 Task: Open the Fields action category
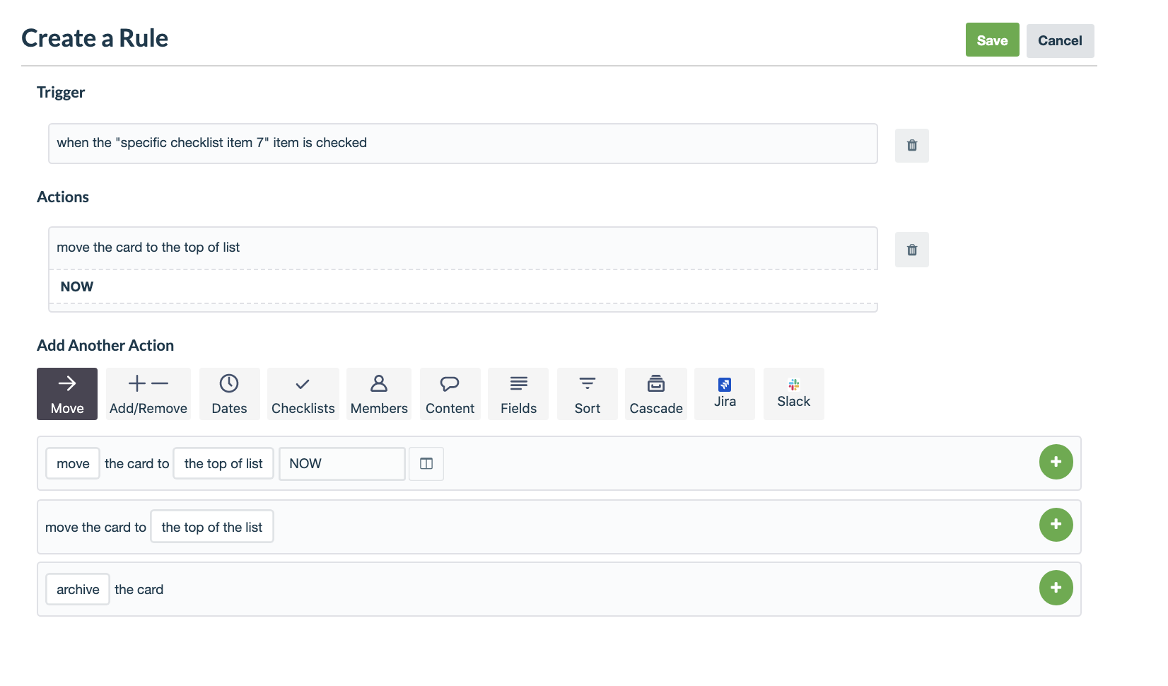[518, 393]
